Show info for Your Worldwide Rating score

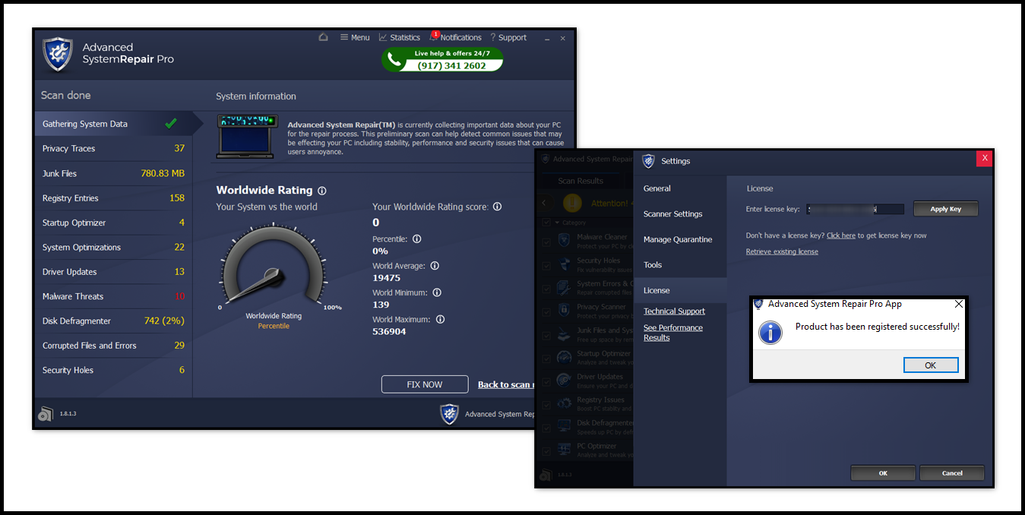pyautogui.click(x=497, y=207)
